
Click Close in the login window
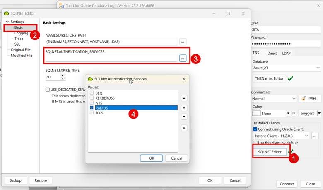click(310, 184)
